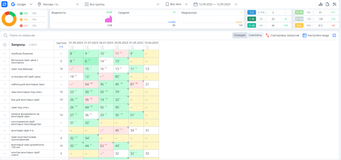Click the fullscreen icon right of Настройки вида
This screenshot has height=160, width=341.
coord(334,35)
